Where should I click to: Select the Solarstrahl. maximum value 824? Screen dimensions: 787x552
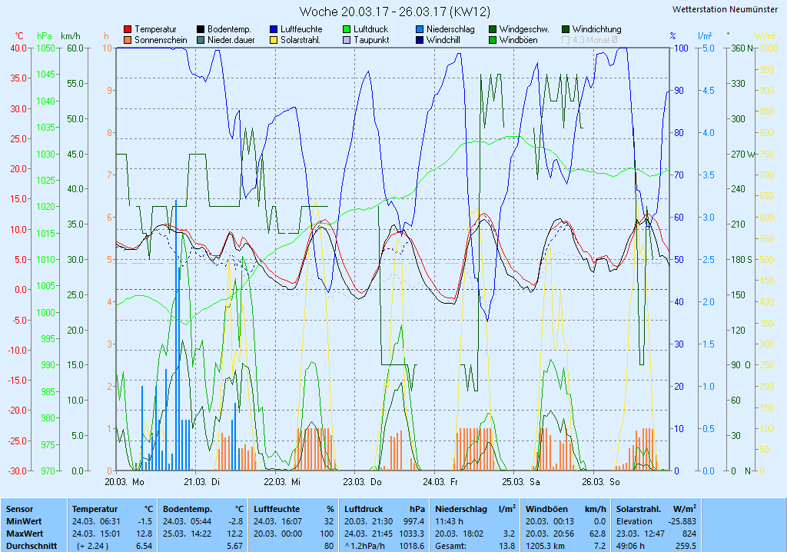(689, 534)
